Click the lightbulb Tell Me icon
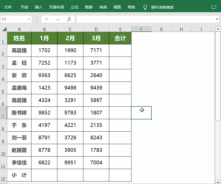The image size is (221, 184). coord(145,7)
